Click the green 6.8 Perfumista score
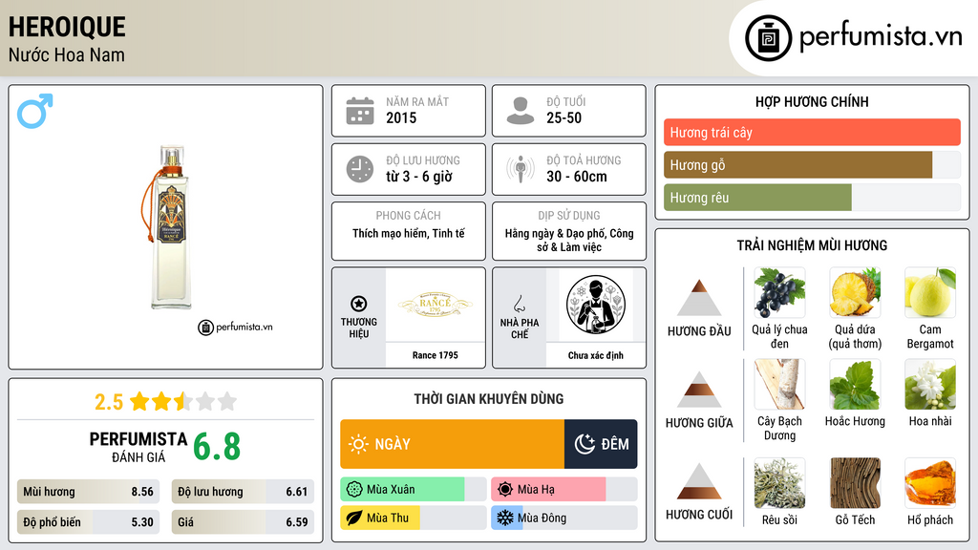Image resolution: width=978 pixels, height=550 pixels. point(217,447)
